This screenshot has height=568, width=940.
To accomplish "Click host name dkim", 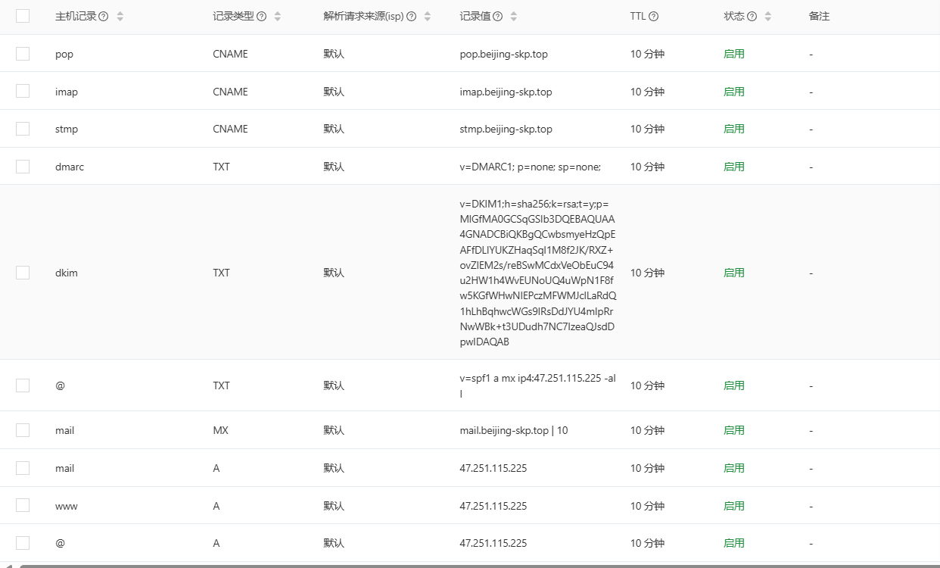I will coord(67,273).
